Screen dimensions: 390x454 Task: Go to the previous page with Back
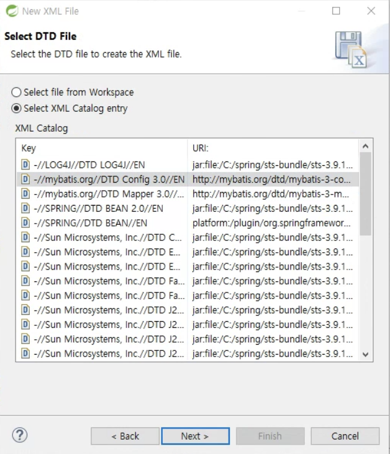click(x=125, y=436)
